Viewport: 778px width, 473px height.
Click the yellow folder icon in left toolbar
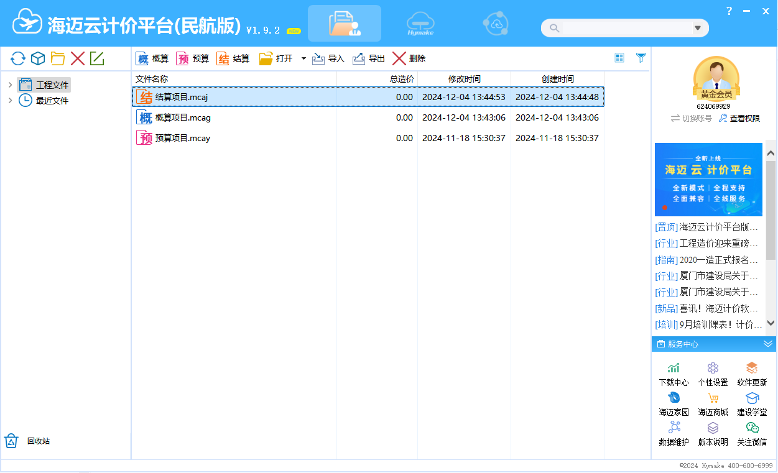[58, 59]
